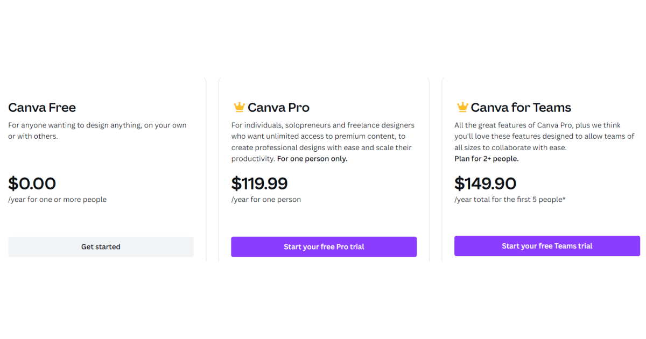
Task: Click the $149.90 Teams price
Action: click(485, 183)
